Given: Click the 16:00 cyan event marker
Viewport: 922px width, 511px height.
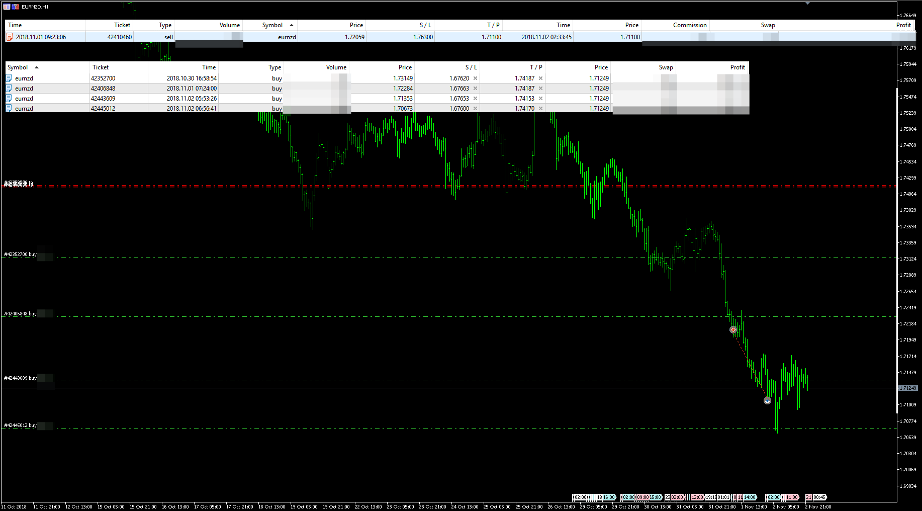Looking at the screenshot, I should (609, 497).
